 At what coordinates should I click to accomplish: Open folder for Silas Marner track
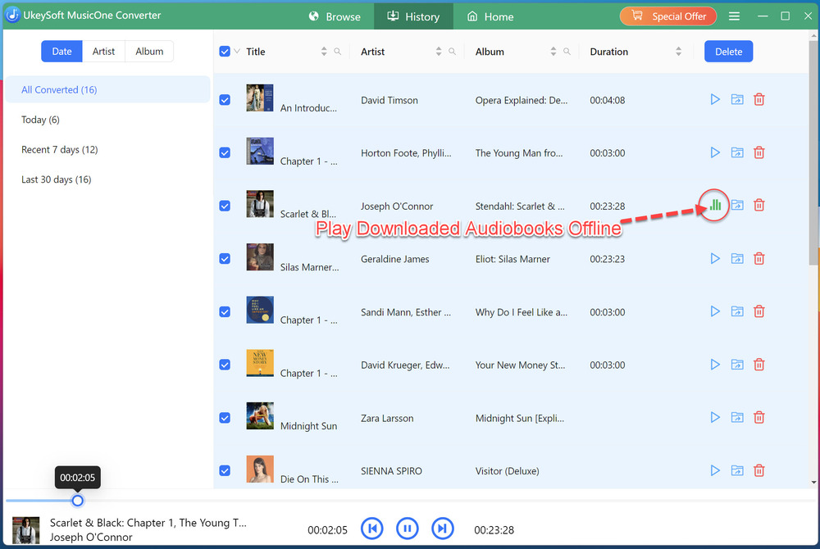pos(737,259)
